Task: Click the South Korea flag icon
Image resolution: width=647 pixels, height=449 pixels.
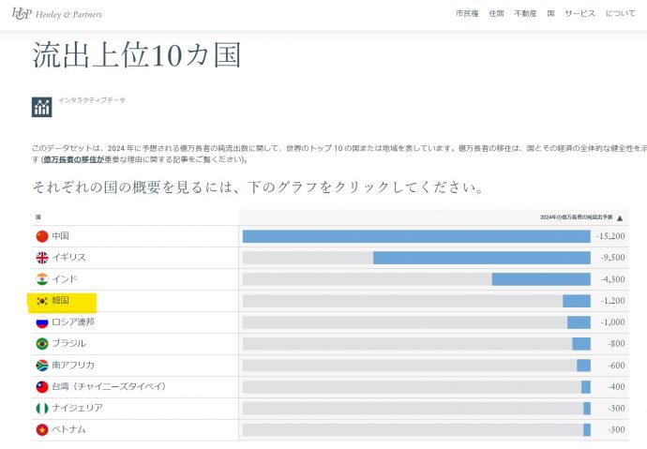Action: click(x=42, y=301)
